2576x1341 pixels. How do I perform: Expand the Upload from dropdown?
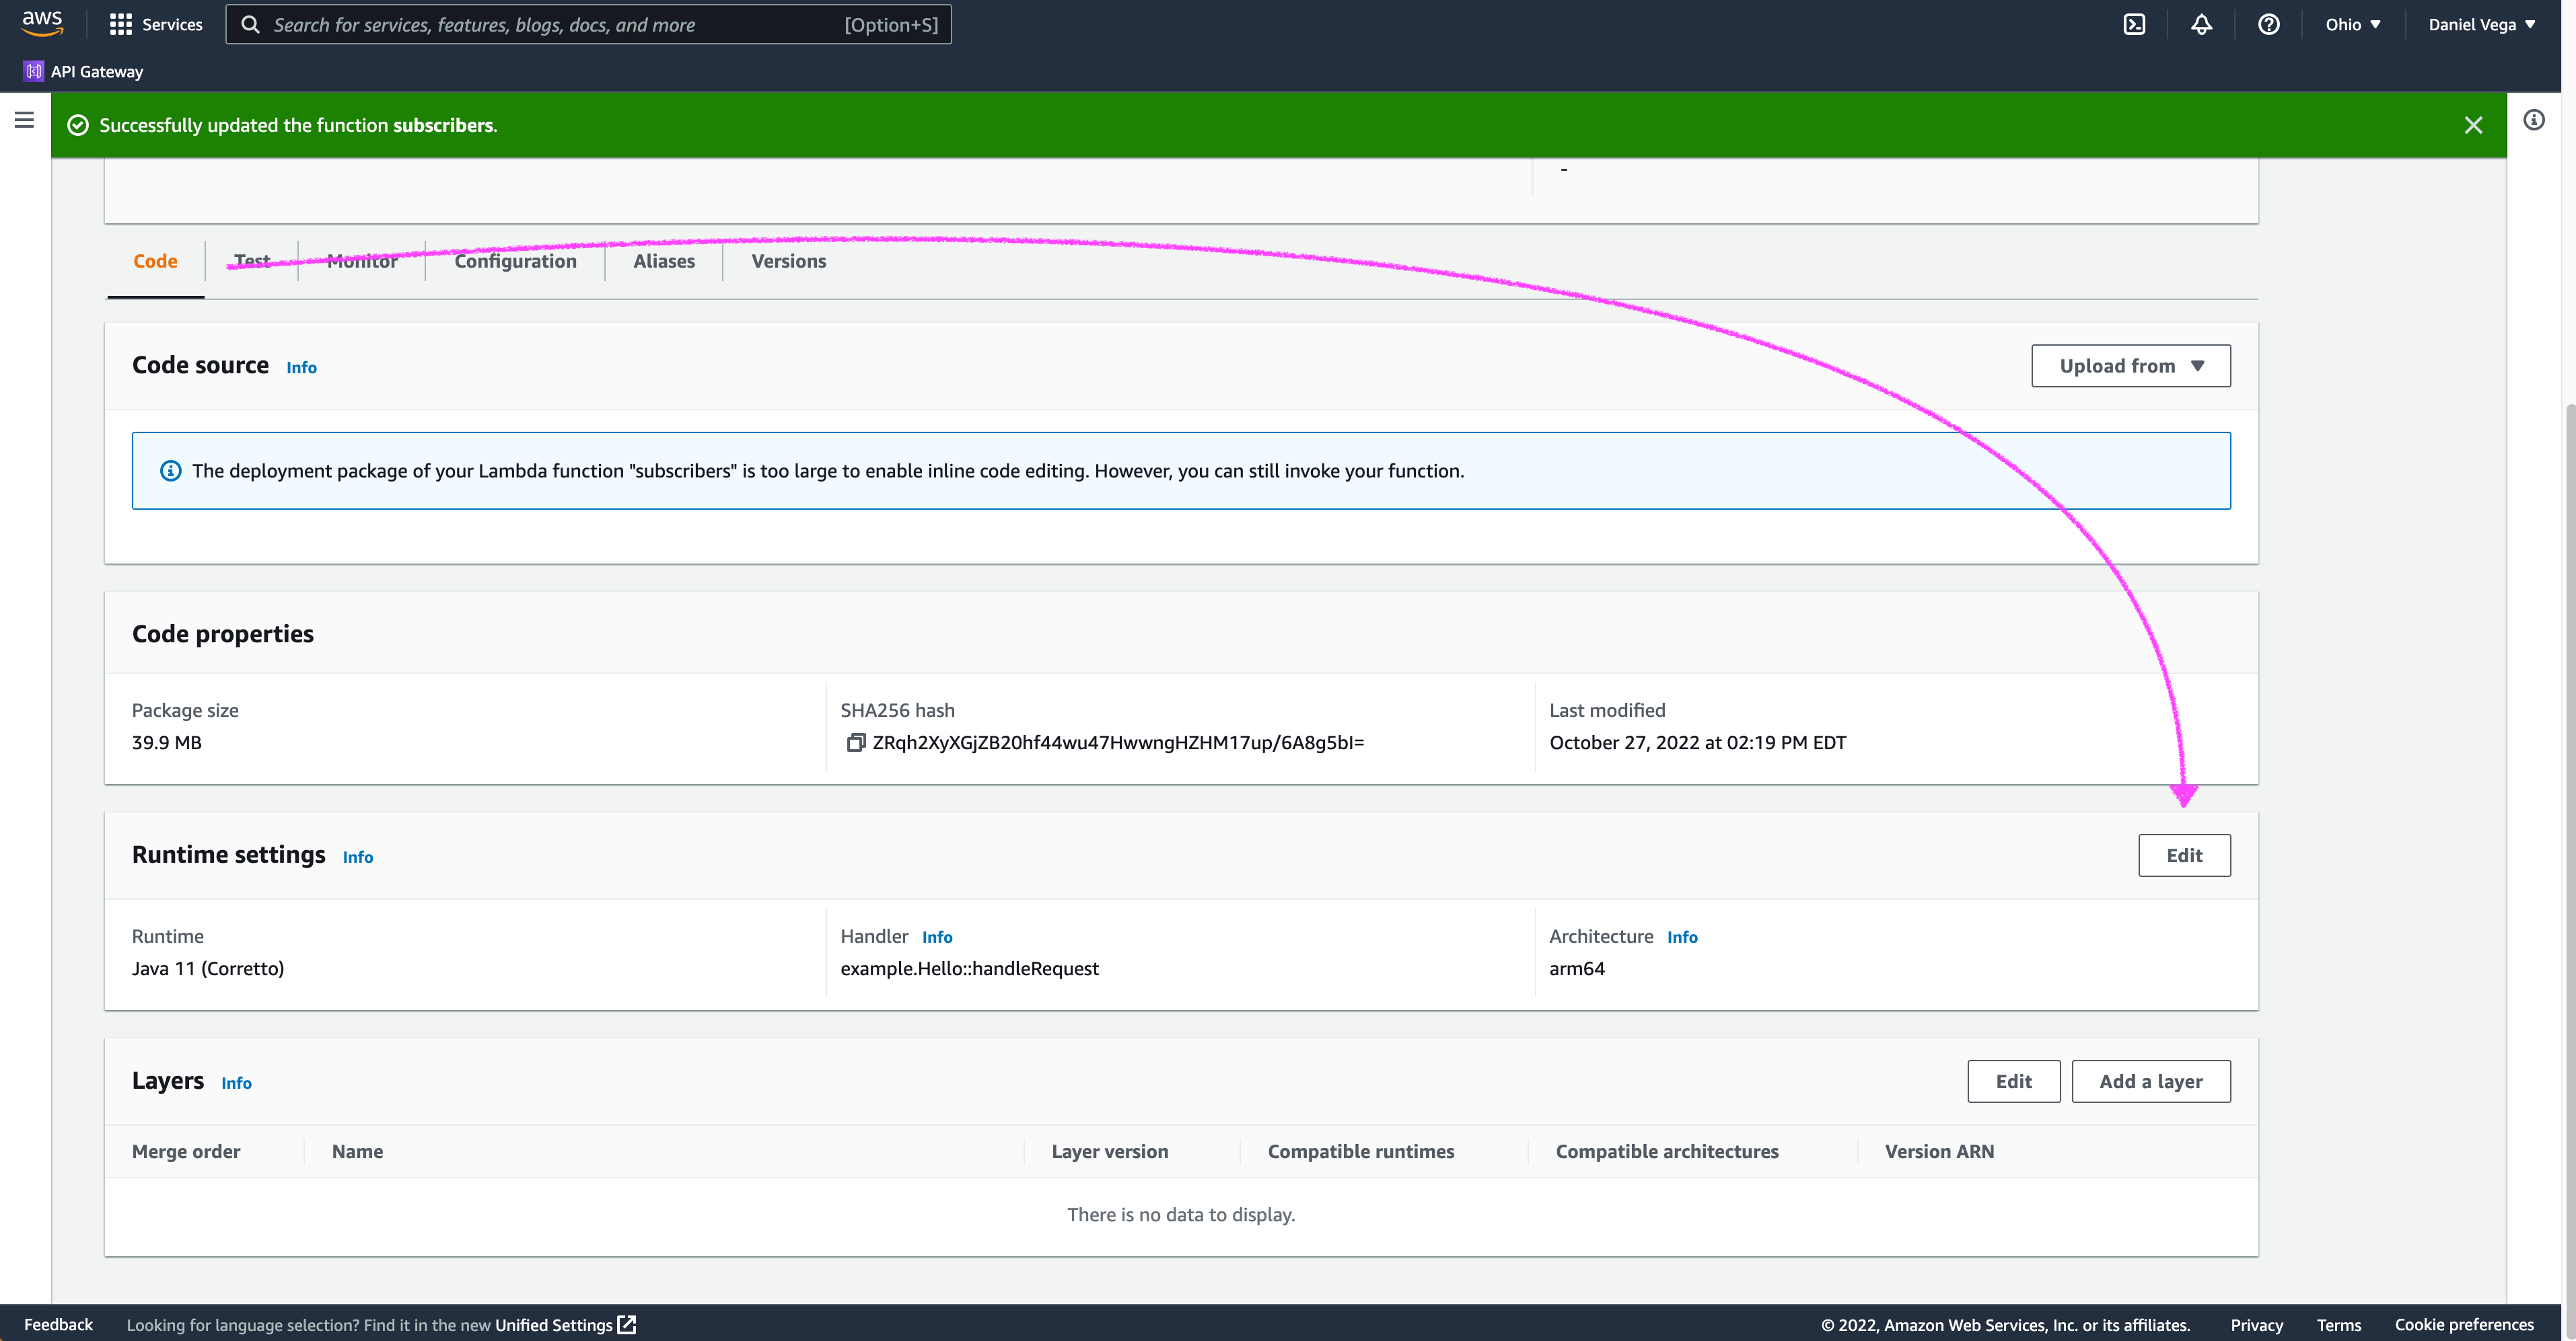point(2130,366)
